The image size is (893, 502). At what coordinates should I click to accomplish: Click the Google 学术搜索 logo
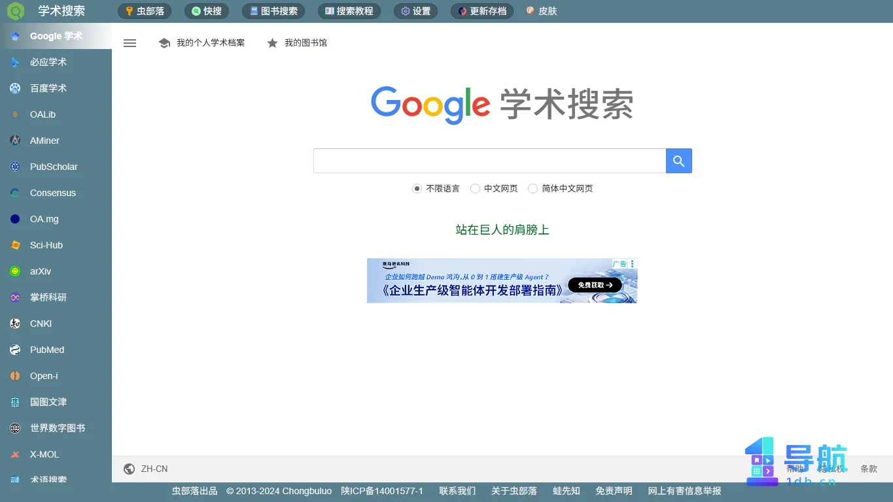coord(502,105)
